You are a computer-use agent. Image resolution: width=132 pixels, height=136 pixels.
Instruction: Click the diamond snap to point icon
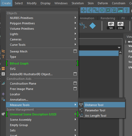click(x=102, y=10)
